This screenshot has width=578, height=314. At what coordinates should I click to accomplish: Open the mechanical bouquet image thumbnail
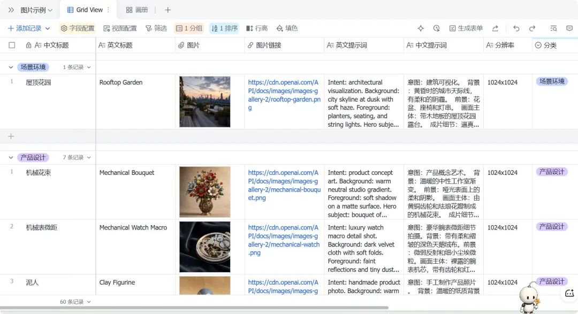(x=205, y=192)
